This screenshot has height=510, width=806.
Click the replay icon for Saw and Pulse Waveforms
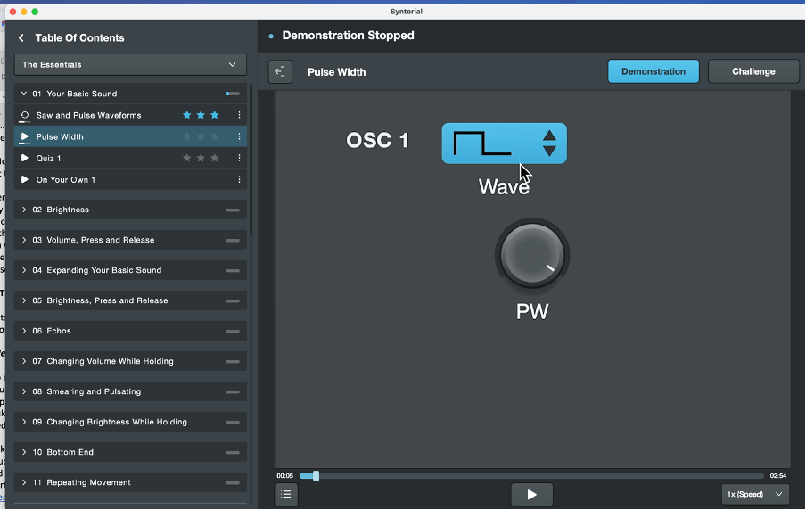25,116
